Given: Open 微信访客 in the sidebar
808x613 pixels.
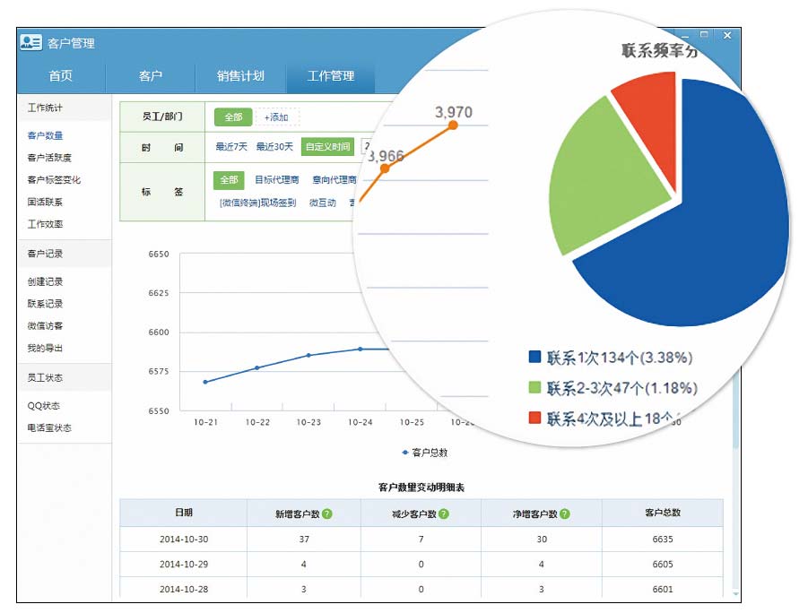Looking at the screenshot, I should (46, 326).
